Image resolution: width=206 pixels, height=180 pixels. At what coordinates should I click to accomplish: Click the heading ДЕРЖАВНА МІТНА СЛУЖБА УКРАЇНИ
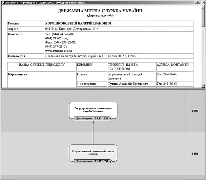[100, 11]
